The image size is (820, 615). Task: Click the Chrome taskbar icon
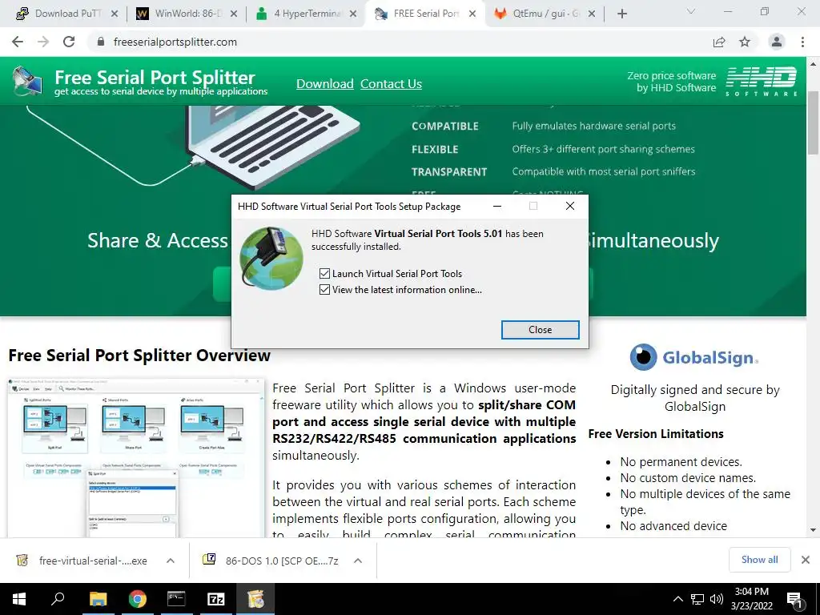(x=138, y=599)
